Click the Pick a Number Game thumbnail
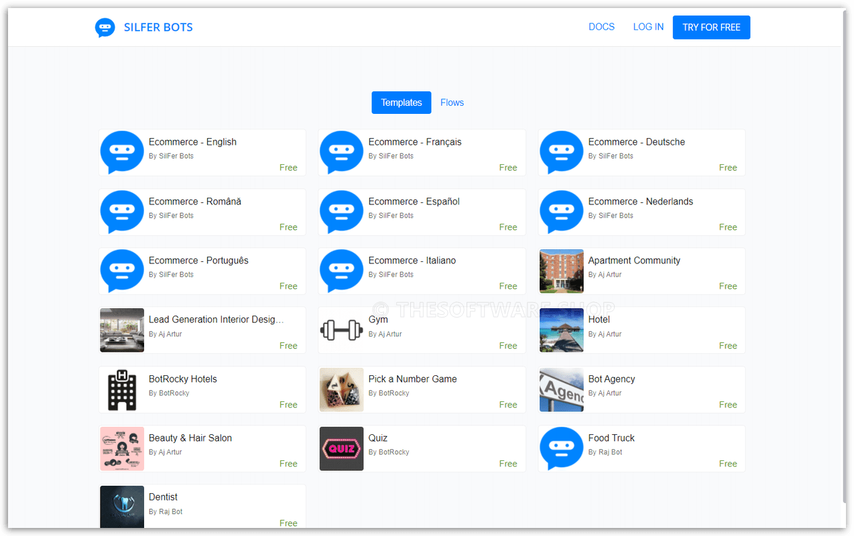Image resolution: width=854 pixels, height=536 pixels. [x=341, y=389]
